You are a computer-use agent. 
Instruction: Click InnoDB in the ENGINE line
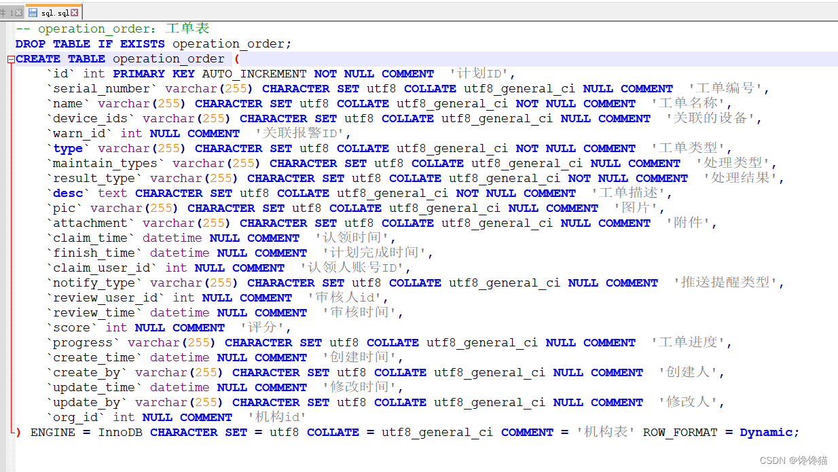(x=120, y=432)
